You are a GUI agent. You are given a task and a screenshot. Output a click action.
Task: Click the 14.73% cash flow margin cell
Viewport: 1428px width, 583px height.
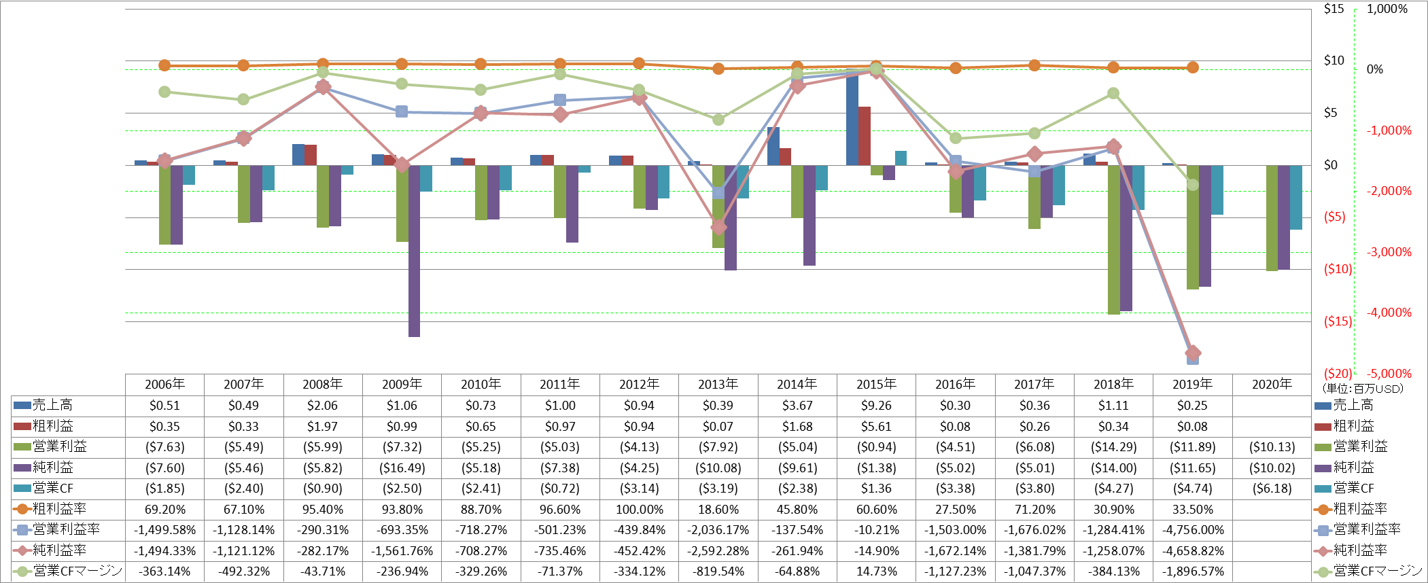876,571
